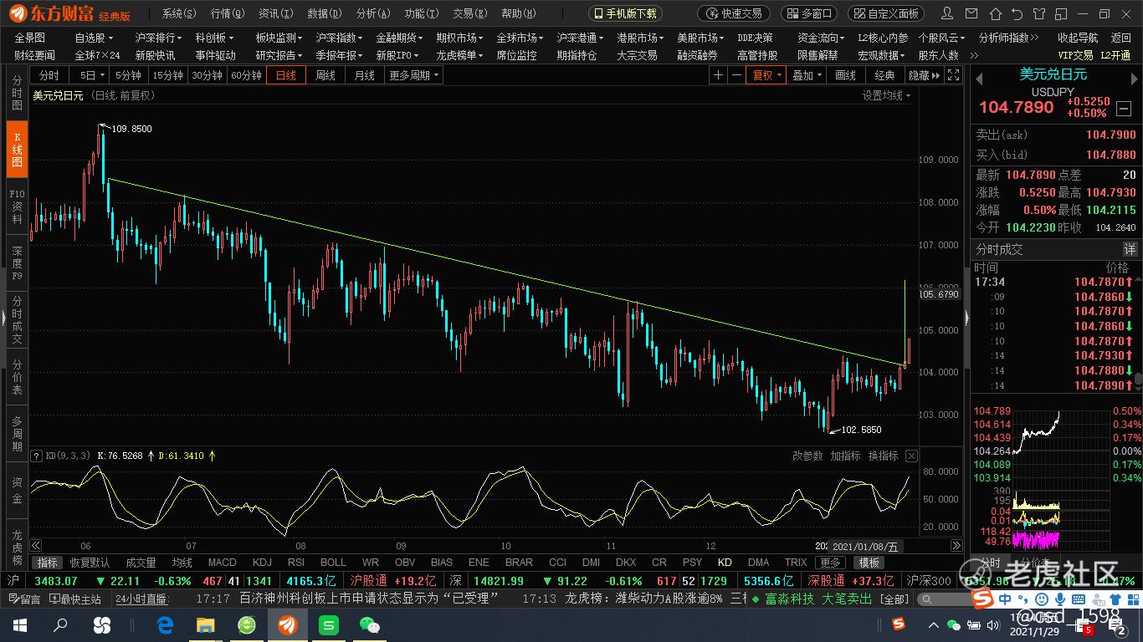Screen dimensions: 1143x642
Task: Click the 更多 indicators button
Action: click(x=830, y=563)
